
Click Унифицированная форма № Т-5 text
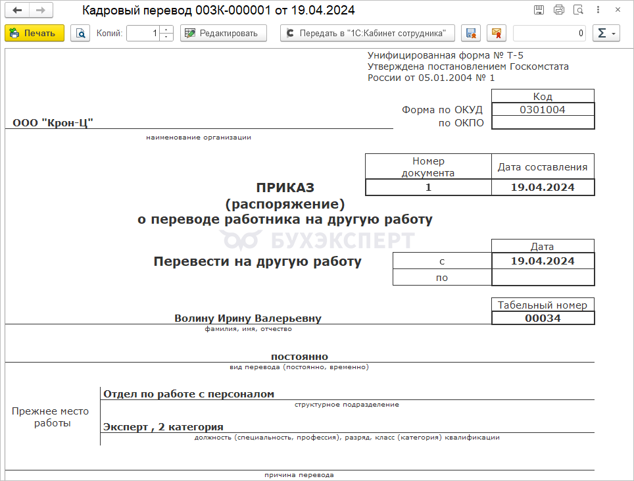click(445, 55)
